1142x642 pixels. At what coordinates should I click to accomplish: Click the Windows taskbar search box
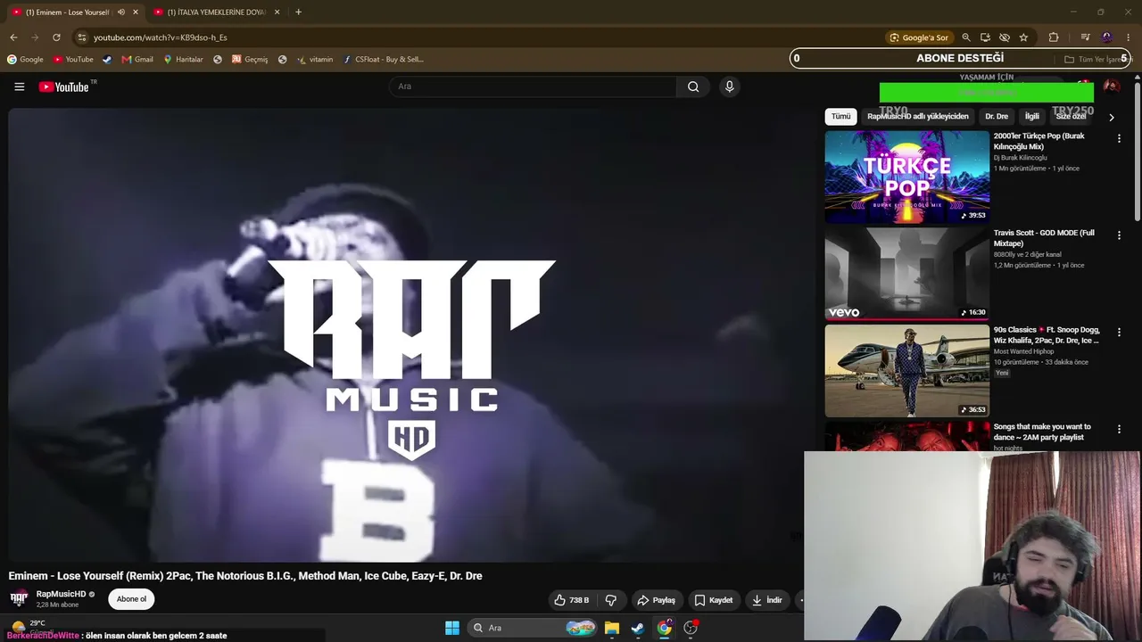[533, 628]
